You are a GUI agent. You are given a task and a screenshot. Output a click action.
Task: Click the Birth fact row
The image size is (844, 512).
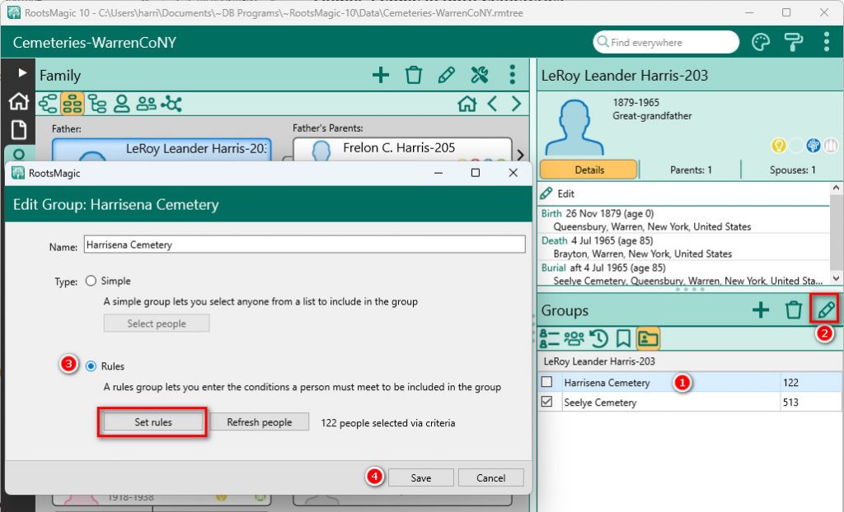[x=684, y=220]
